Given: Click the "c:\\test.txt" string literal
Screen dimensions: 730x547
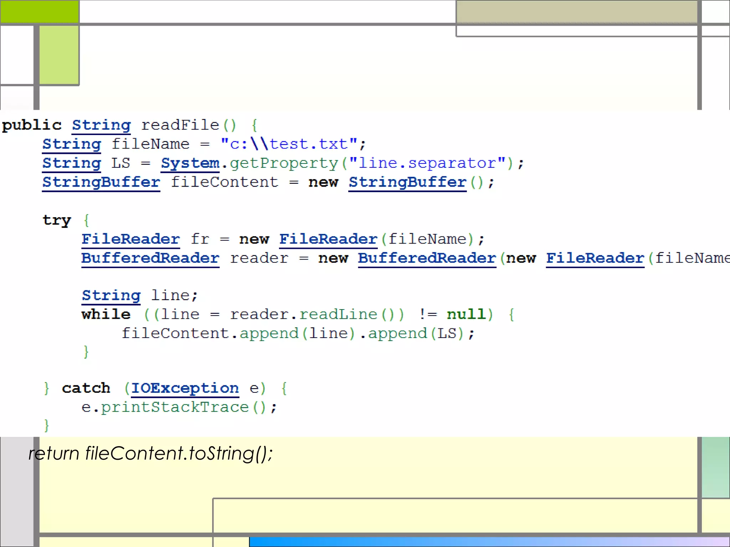Looking at the screenshot, I should (x=289, y=144).
